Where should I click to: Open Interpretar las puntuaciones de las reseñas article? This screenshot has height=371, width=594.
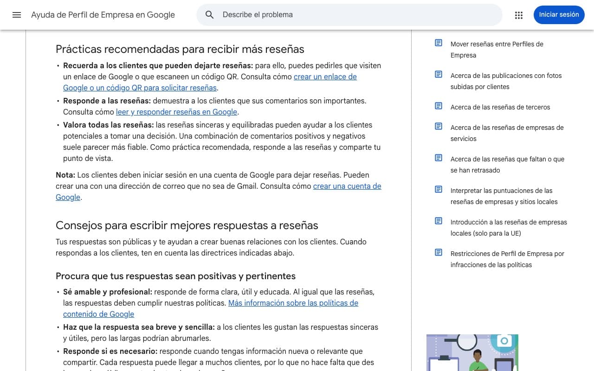coord(504,196)
